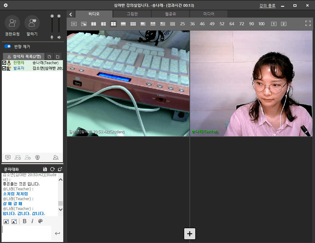Click the raise-hand 권한요청 icon
The width and height of the screenshot is (315, 243).
12,23
